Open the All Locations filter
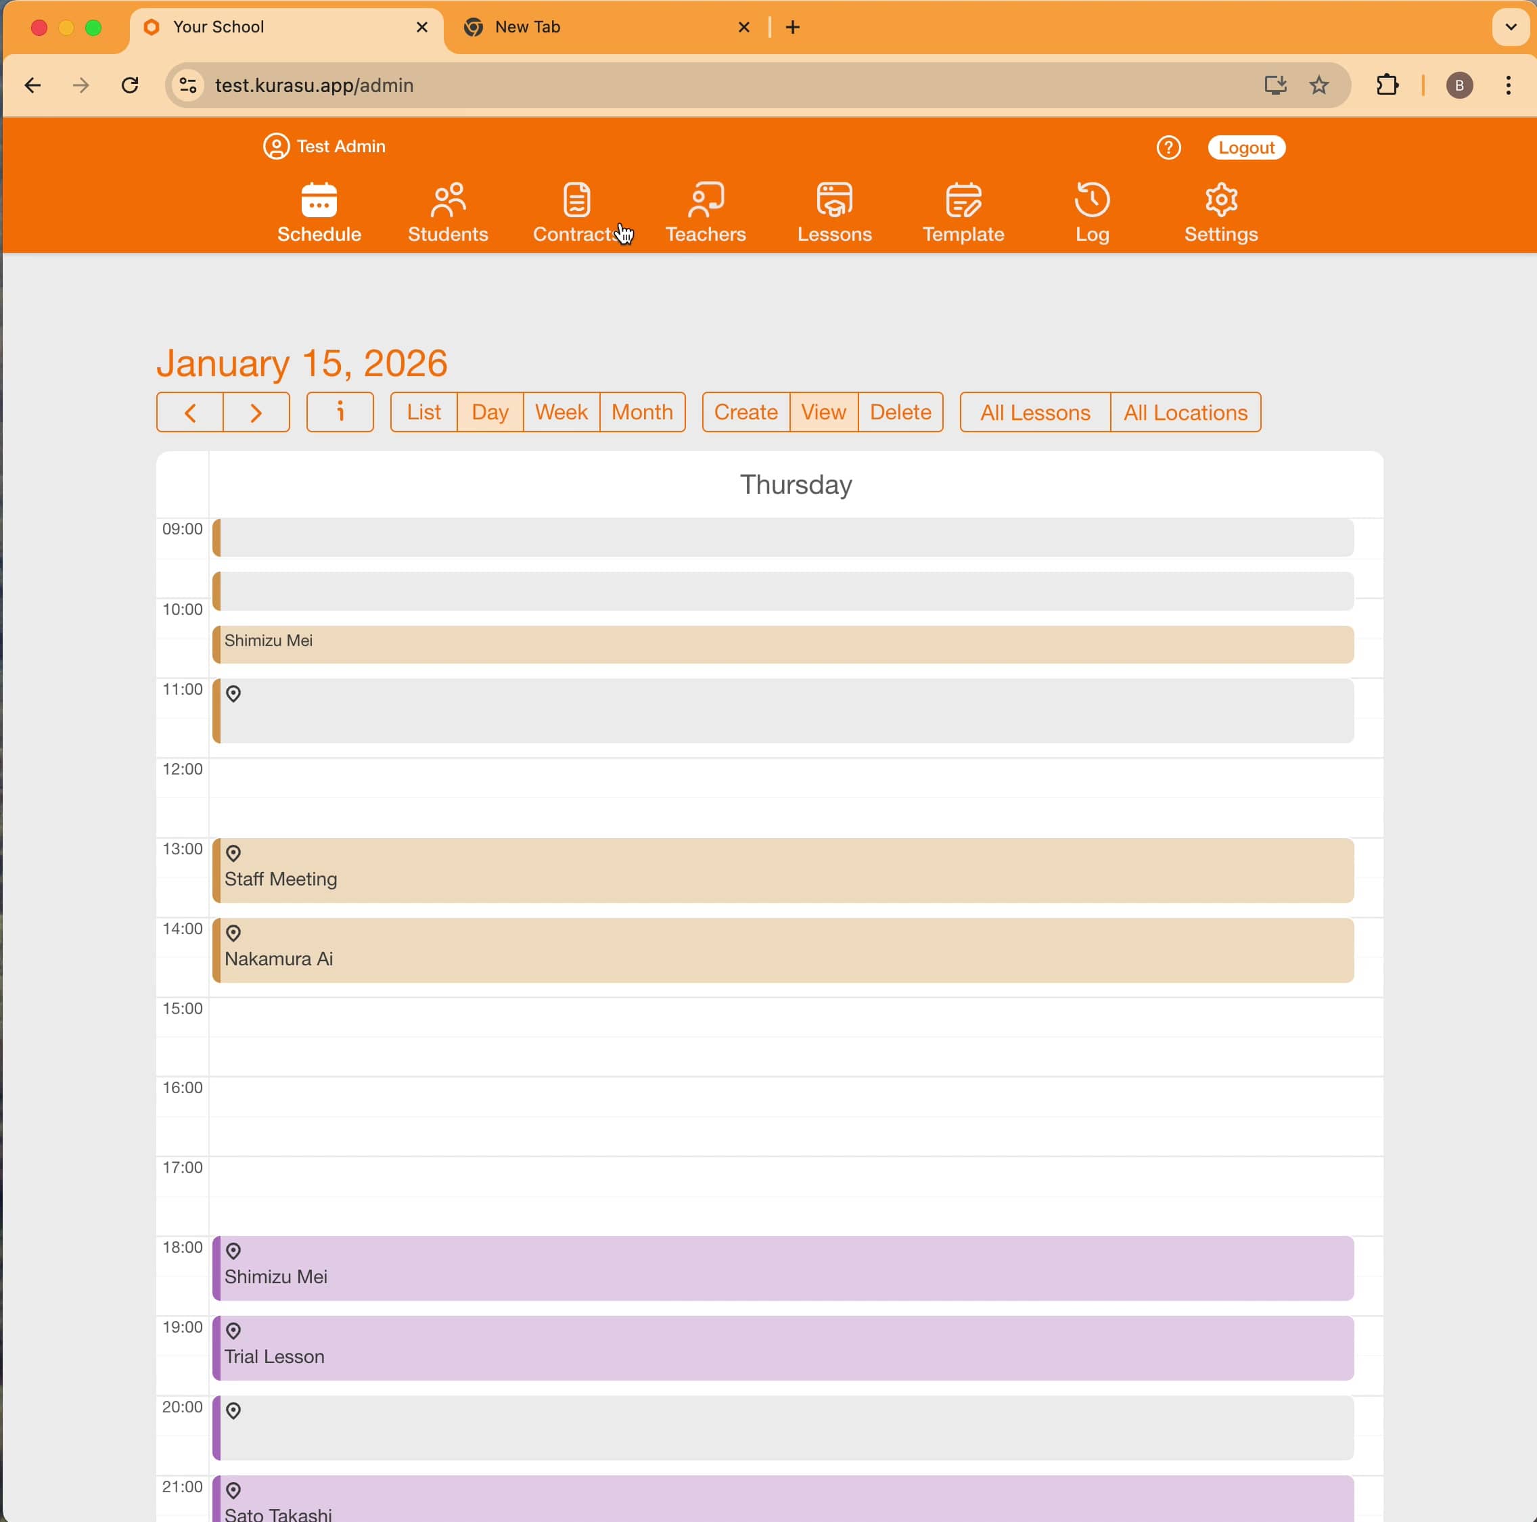Viewport: 1537px width, 1522px height. click(1185, 412)
